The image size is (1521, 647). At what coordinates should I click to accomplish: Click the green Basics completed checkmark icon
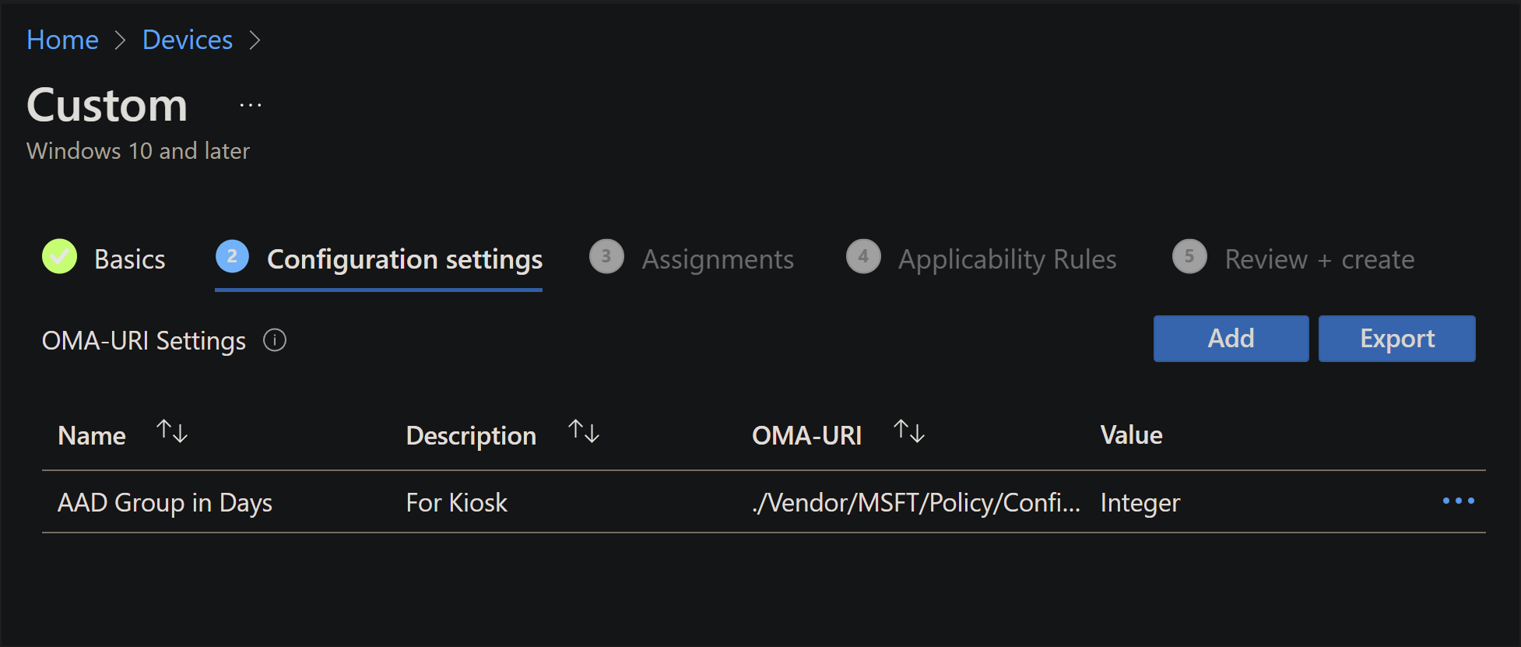pyautogui.click(x=60, y=257)
